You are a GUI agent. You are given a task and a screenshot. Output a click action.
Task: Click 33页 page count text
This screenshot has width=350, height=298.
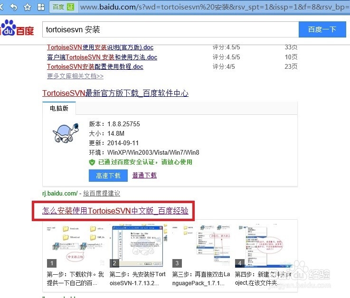point(291,47)
